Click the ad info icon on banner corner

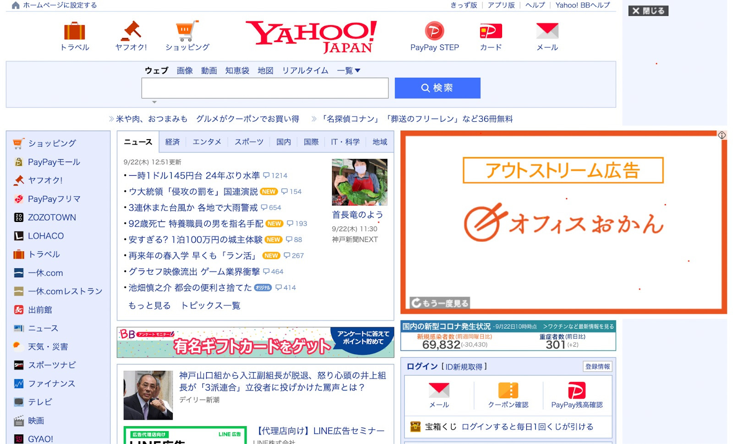point(722,135)
